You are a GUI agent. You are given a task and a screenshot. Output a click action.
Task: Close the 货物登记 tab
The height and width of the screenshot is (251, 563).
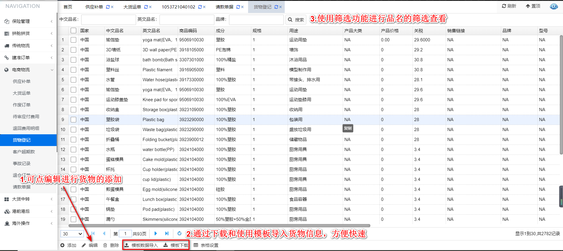pyautogui.click(x=281, y=7)
